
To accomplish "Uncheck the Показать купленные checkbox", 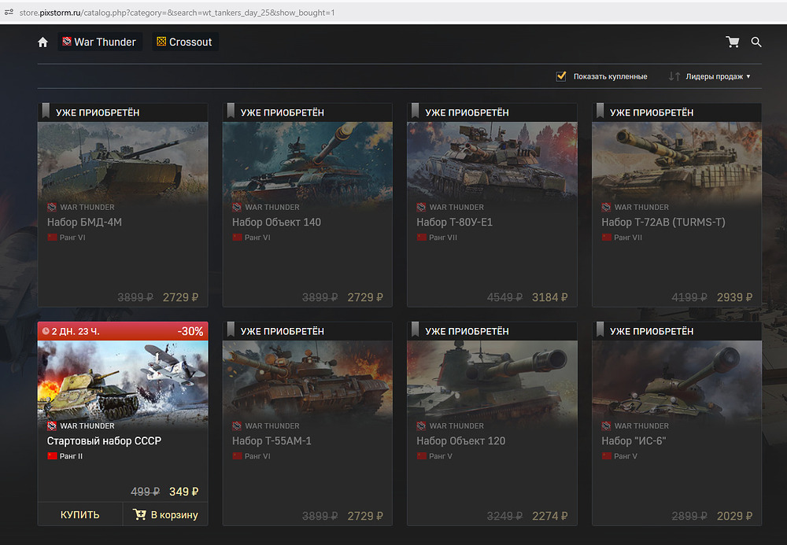I will tap(561, 76).
